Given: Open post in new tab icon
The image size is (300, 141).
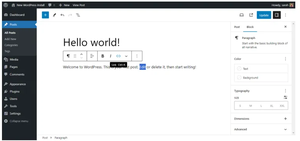Looking at the screenshot, I should point(251,15).
